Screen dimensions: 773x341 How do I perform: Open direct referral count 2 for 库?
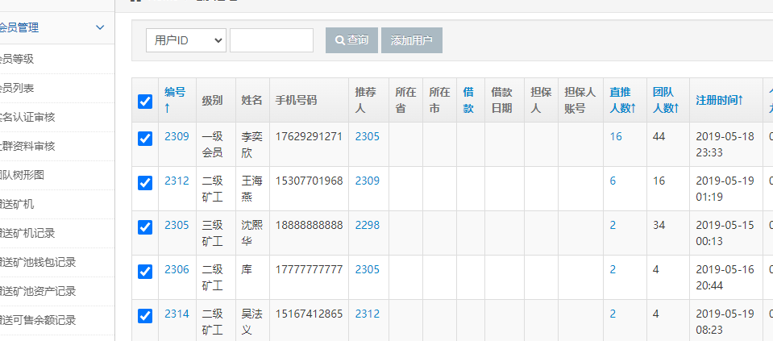pyautogui.click(x=613, y=269)
